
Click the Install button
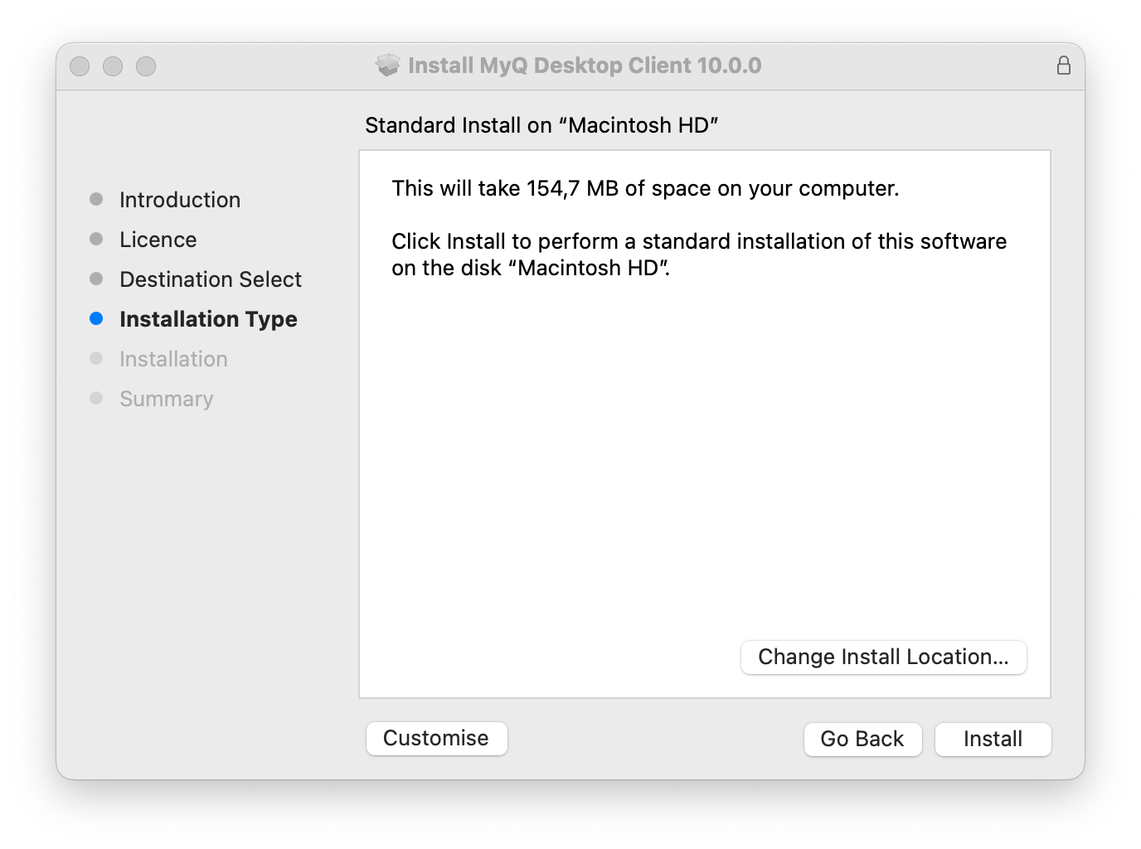click(x=993, y=739)
